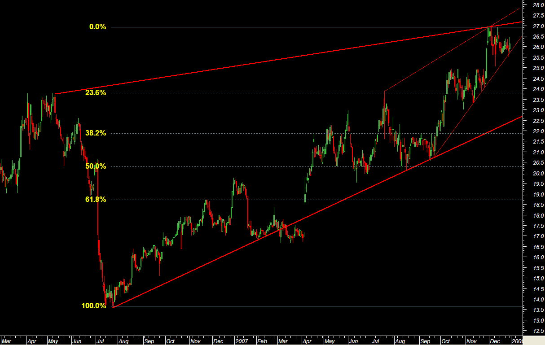Select the 23.0 price axis value
Screen dimensions: 545x345
tap(538, 110)
